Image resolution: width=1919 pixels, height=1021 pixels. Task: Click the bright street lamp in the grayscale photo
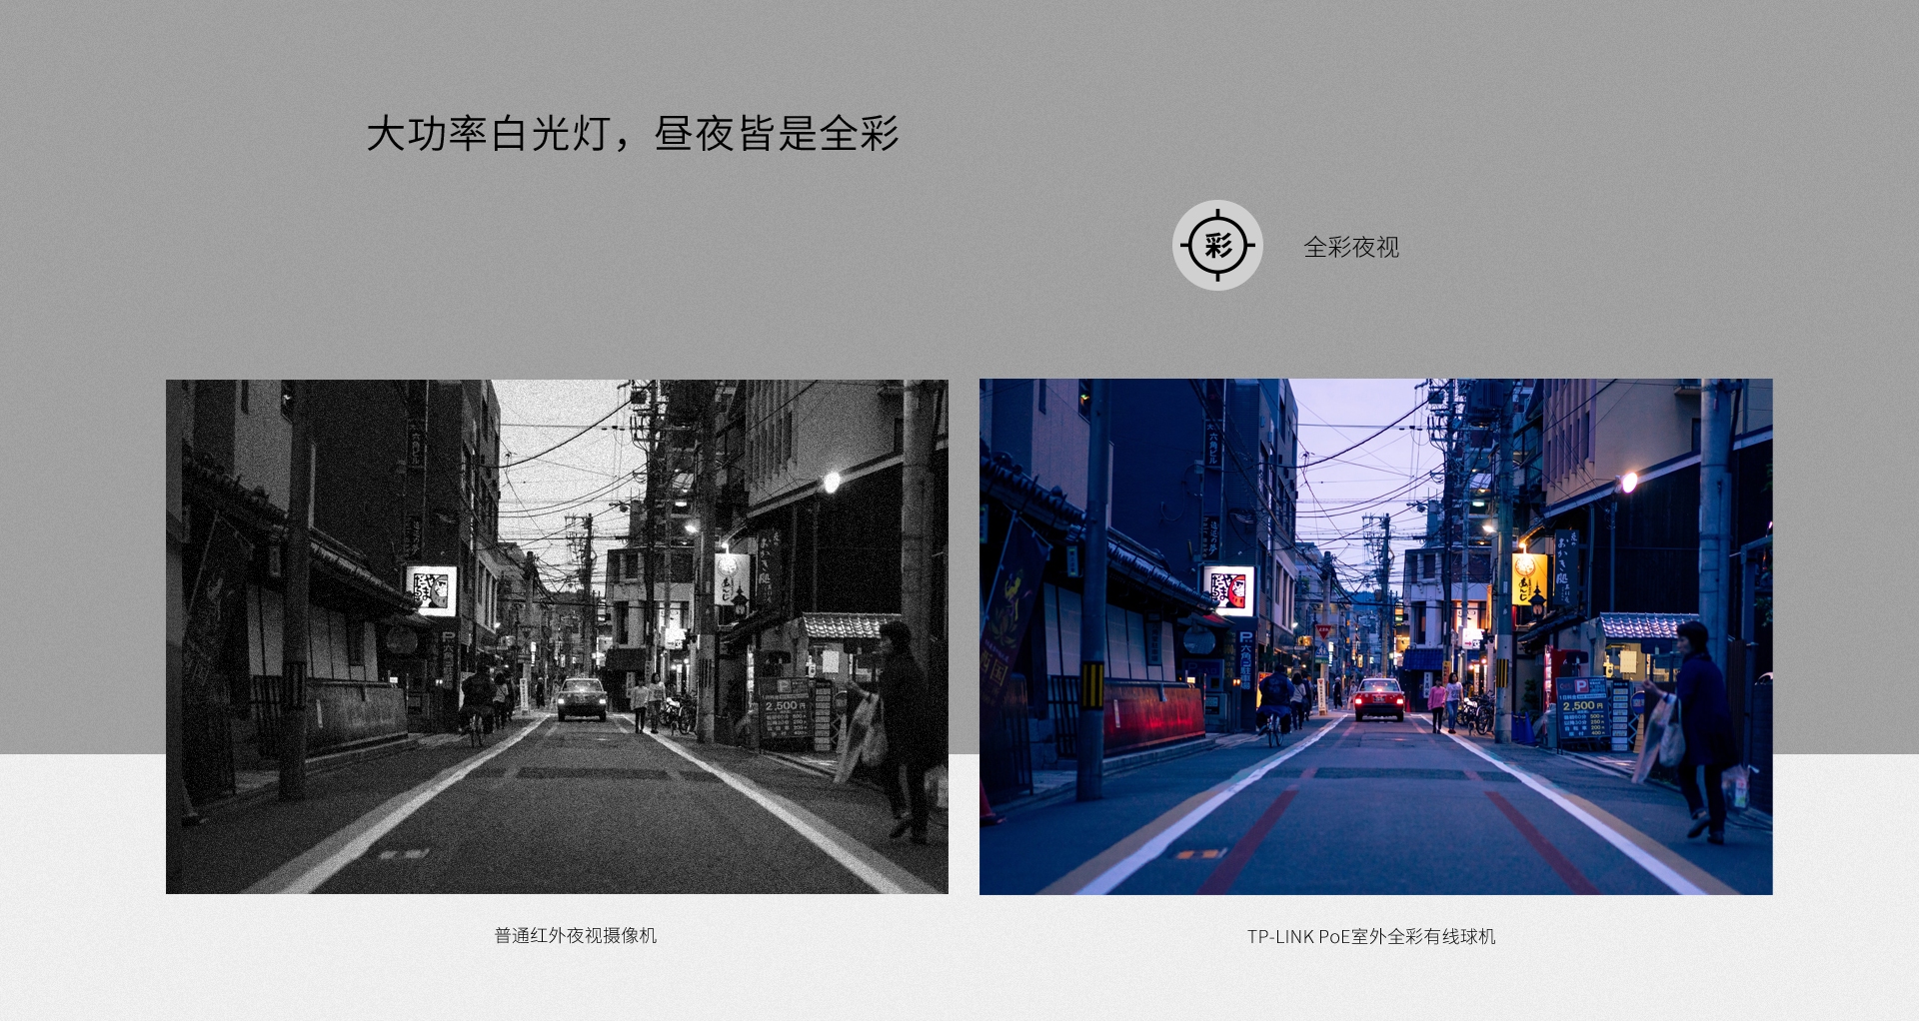pos(831,484)
